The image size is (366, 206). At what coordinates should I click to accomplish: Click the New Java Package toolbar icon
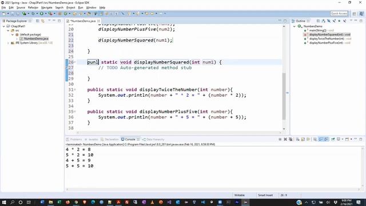59,14
